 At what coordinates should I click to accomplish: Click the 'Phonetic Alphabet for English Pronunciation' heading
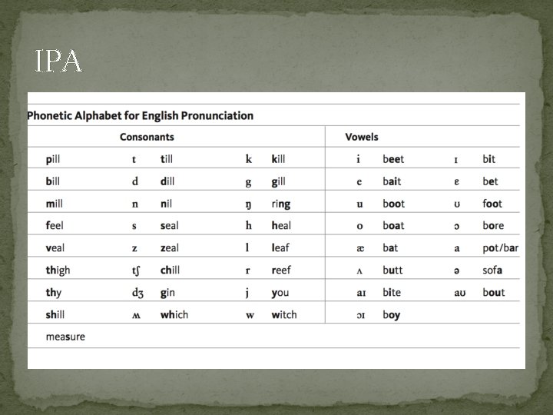tap(140, 116)
